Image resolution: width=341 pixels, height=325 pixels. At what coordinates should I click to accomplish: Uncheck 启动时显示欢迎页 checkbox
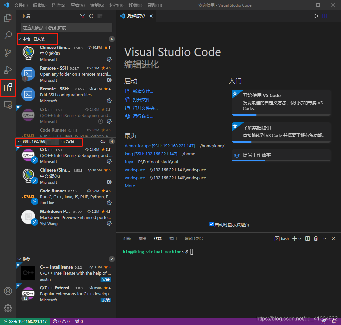coord(211,224)
